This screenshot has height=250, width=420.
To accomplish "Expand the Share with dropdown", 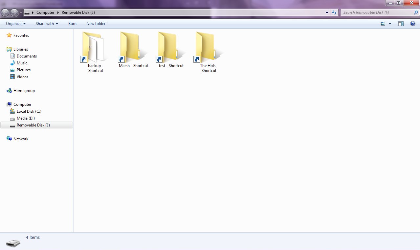I will click(47, 23).
